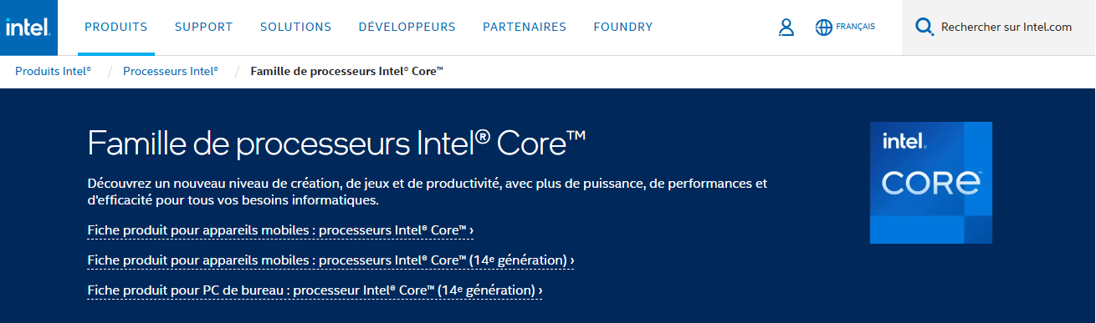Viewport: 1096px width, 323px height.
Task: Click the Intel logo in the header
Action: coord(28,28)
